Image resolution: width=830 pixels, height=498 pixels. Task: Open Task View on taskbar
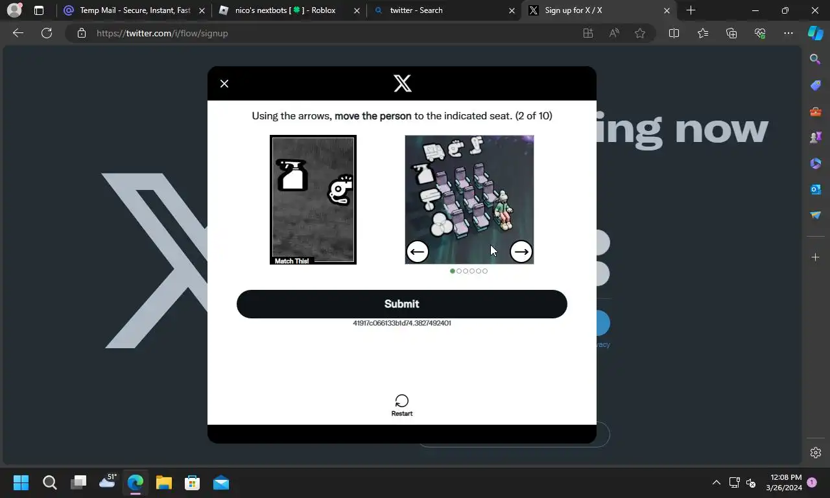pos(78,482)
